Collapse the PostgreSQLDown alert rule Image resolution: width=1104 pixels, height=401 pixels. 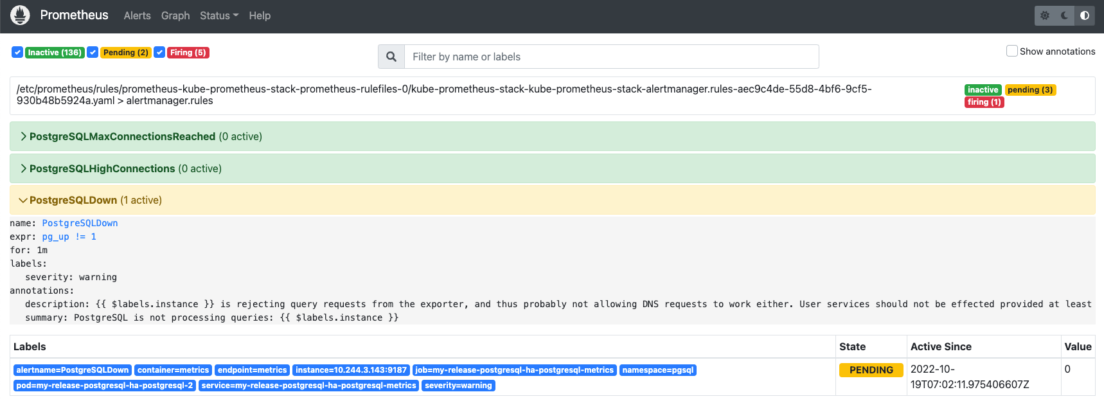pos(553,200)
